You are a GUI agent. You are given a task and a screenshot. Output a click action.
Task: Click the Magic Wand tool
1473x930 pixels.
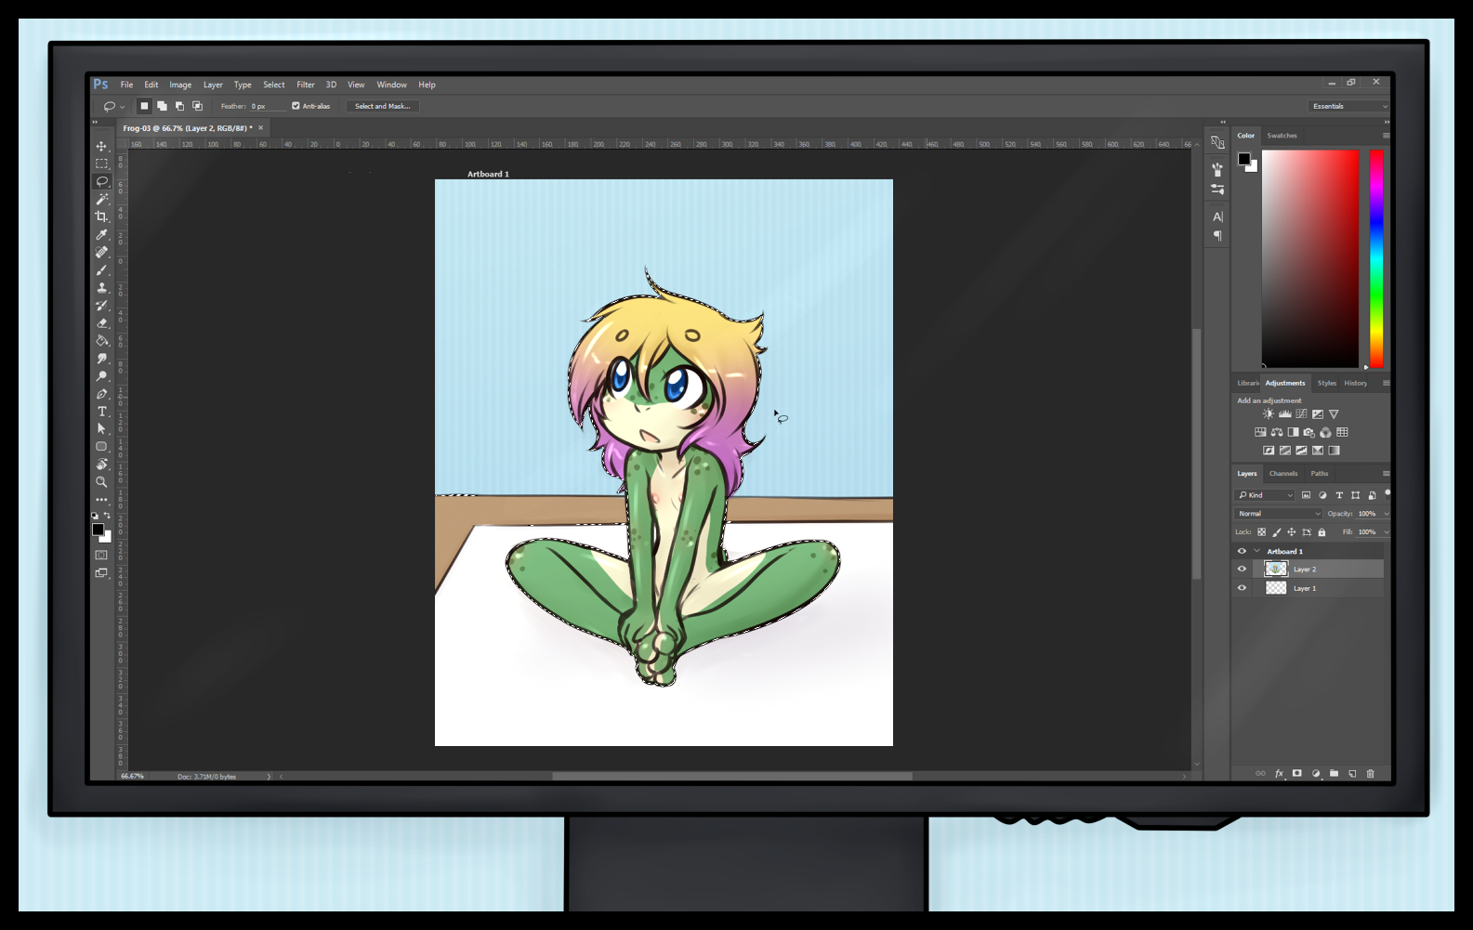(101, 199)
